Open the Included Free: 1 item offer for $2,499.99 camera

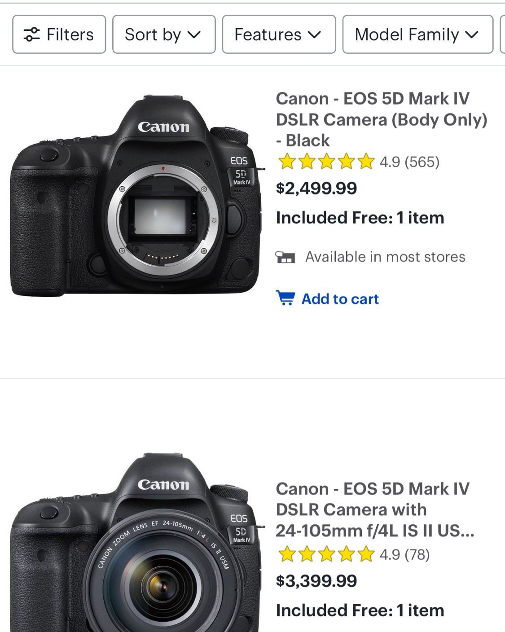[x=360, y=218]
